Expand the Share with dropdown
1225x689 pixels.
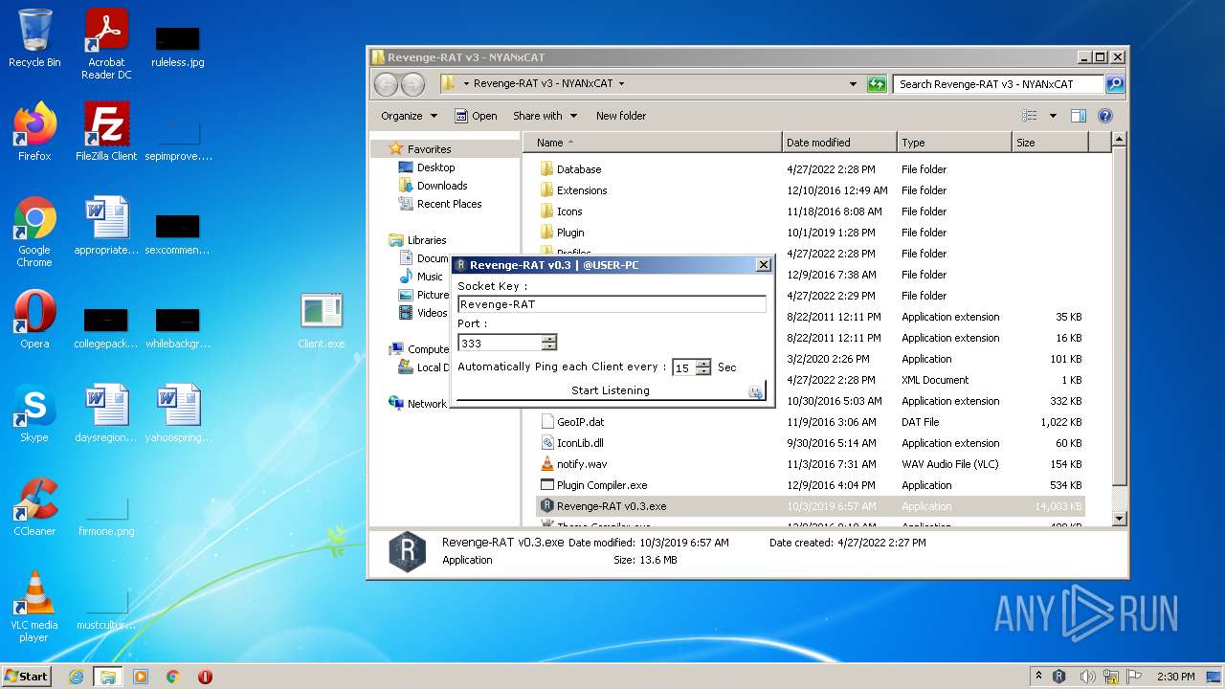click(545, 116)
